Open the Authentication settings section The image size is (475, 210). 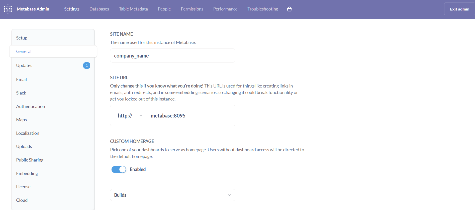click(x=31, y=106)
